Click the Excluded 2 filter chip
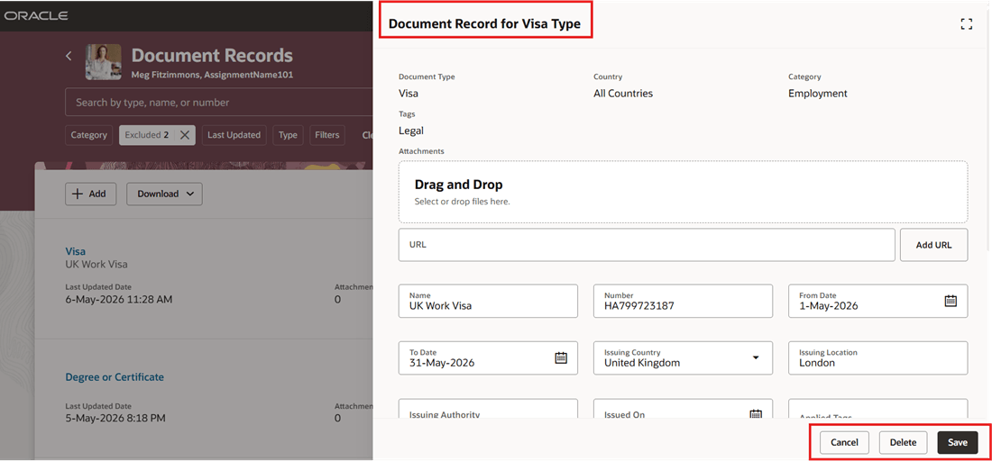Viewport: 992px width, 461px height. (147, 135)
